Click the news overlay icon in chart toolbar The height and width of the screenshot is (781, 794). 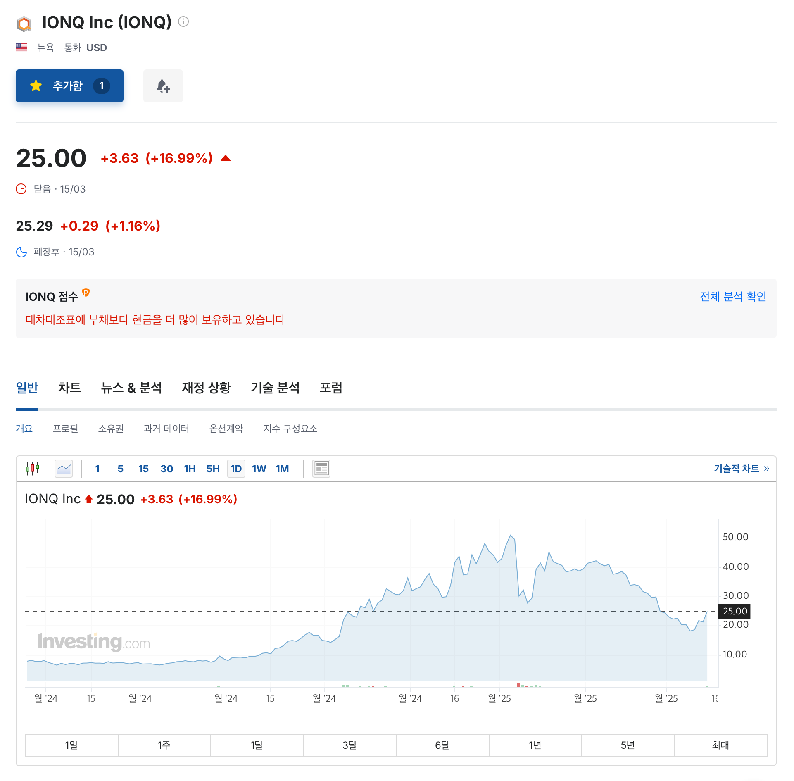click(x=321, y=469)
